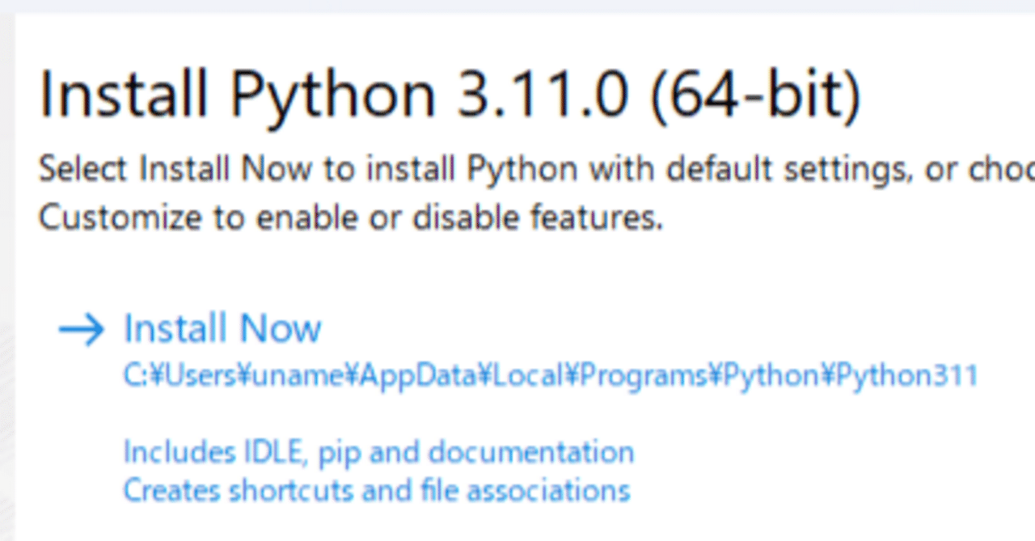Click the 'Install Python 3.11.0 (64-bit)' heading
The image size is (1035, 541).
[450, 95]
